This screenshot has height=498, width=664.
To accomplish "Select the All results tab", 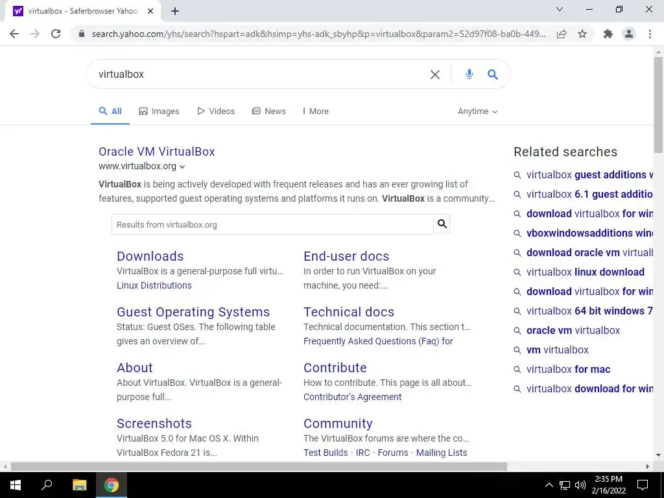I will point(110,112).
